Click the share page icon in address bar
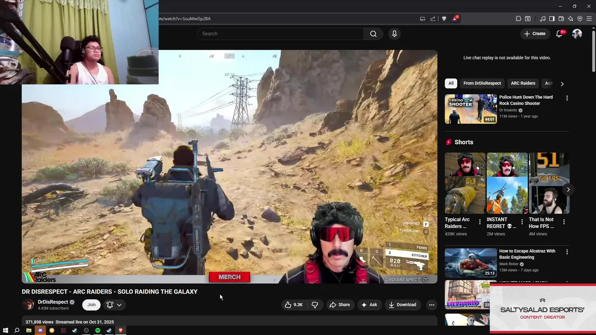The image size is (596, 335). pos(433,19)
